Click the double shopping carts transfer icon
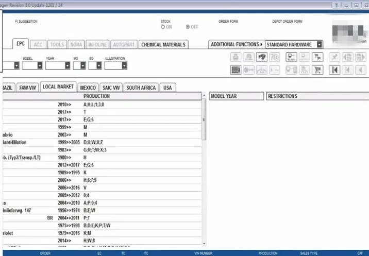Screen dimensions: 369x256 coord(317,57)
